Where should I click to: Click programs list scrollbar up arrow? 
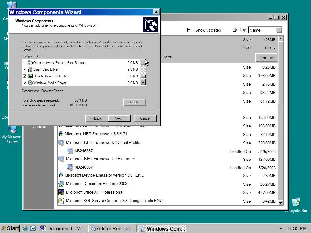click(x=281, y=39)
